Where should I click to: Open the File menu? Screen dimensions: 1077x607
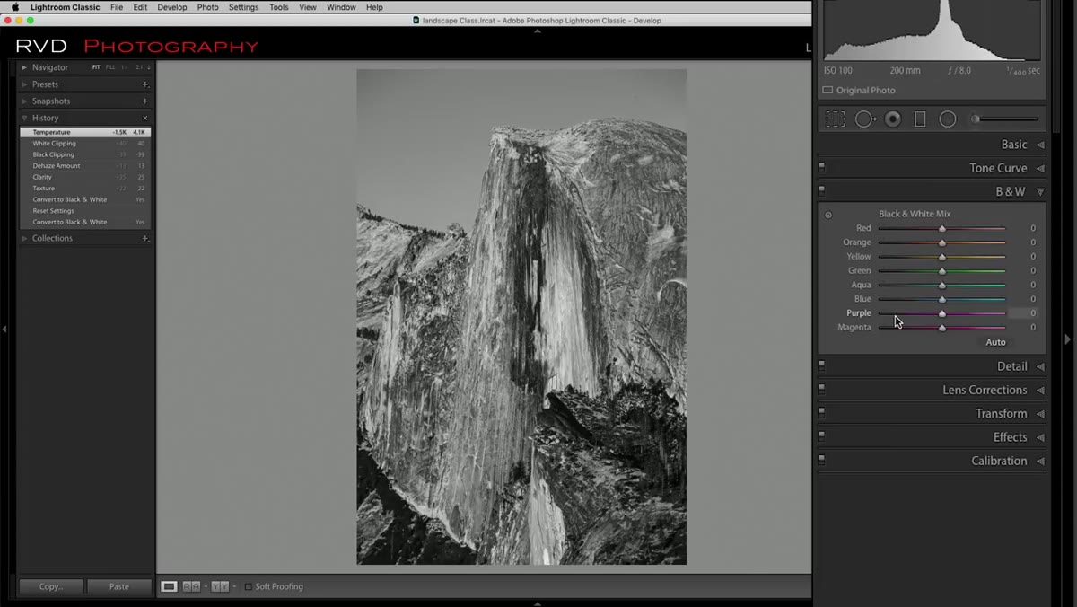click(x=117, y=7)
